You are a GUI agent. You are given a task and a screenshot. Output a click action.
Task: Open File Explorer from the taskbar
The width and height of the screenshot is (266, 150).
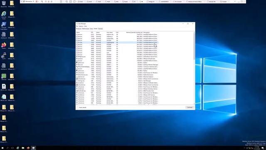[23, 148]
